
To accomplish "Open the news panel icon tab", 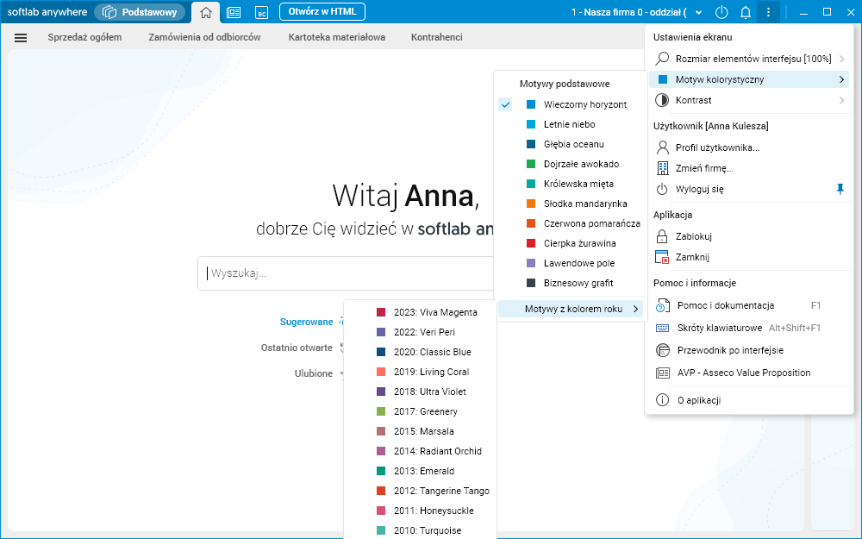I will [234, 12].
